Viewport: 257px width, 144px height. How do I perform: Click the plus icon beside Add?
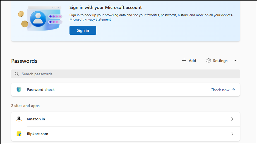pos(184,61)
